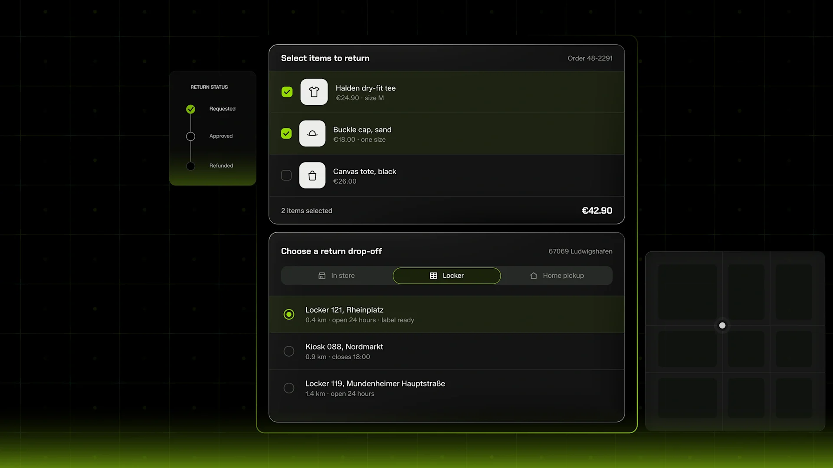Select Locker 121, Rheinplatz radio button
Viewport: 833px width, 468px height.
[x=289, y=314]
